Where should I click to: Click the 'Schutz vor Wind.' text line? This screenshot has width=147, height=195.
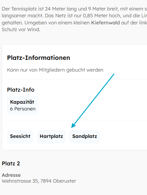click(x=21, y=30)
